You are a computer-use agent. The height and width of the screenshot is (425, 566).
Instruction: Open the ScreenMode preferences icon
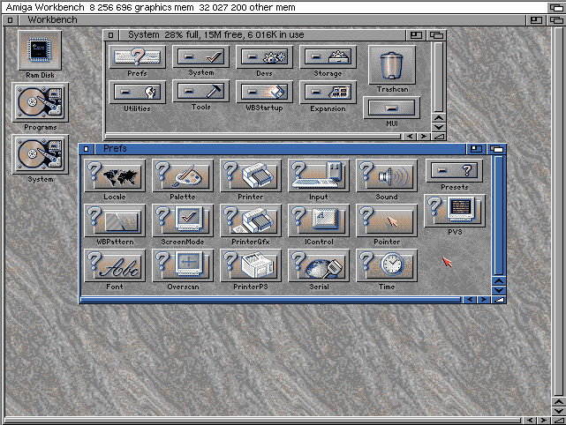(182, 220)
